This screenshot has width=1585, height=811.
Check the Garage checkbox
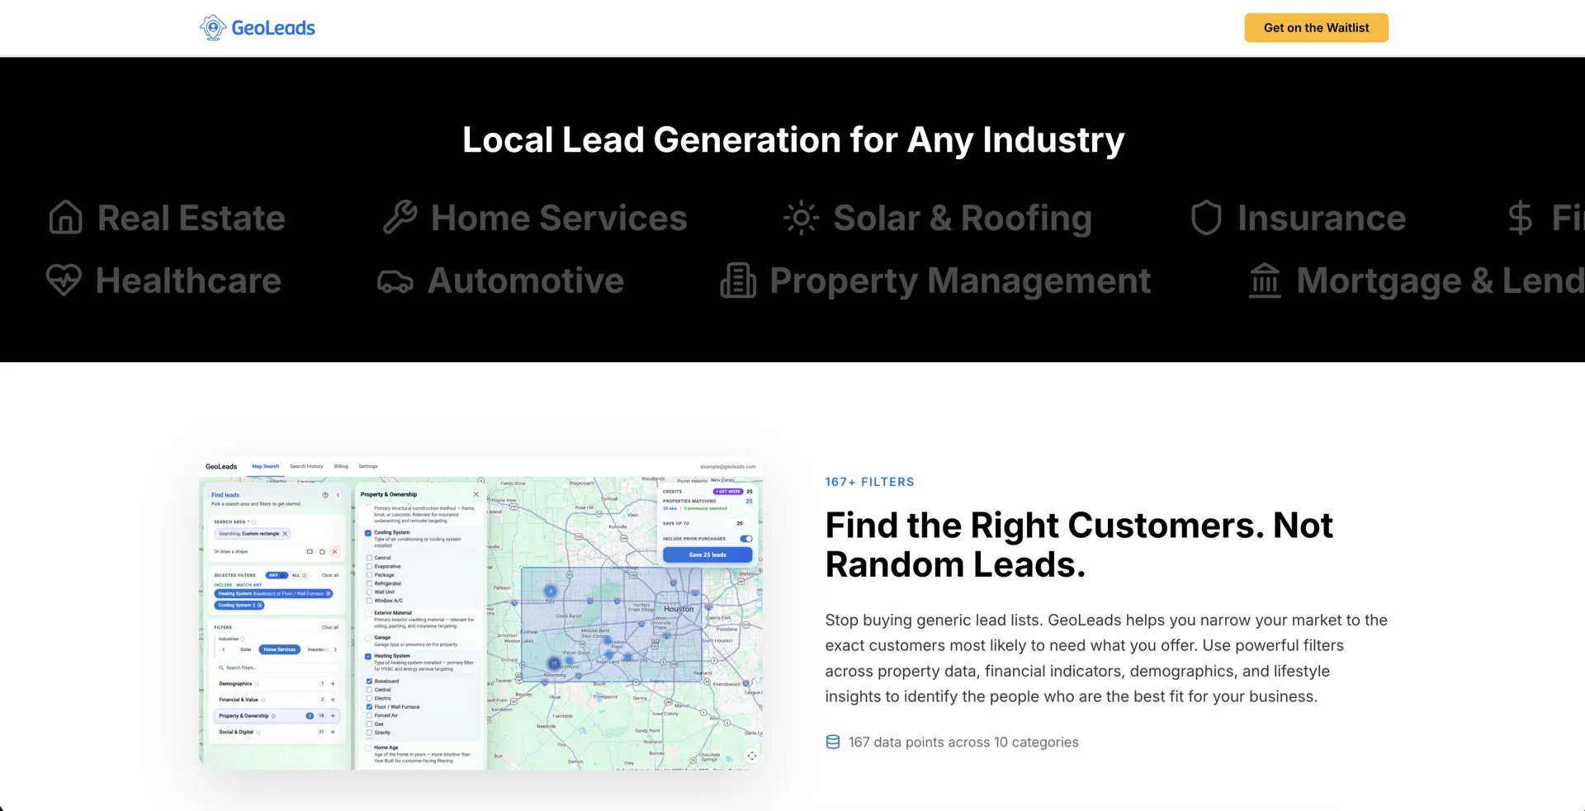point(368,638)
